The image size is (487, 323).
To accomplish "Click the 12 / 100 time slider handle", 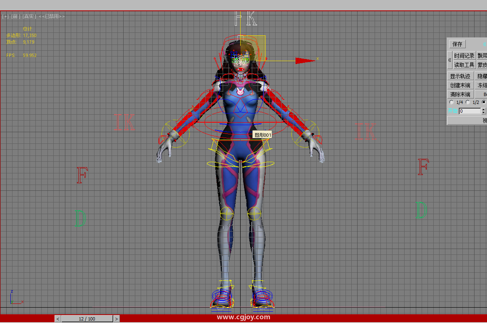I will 87,319.
